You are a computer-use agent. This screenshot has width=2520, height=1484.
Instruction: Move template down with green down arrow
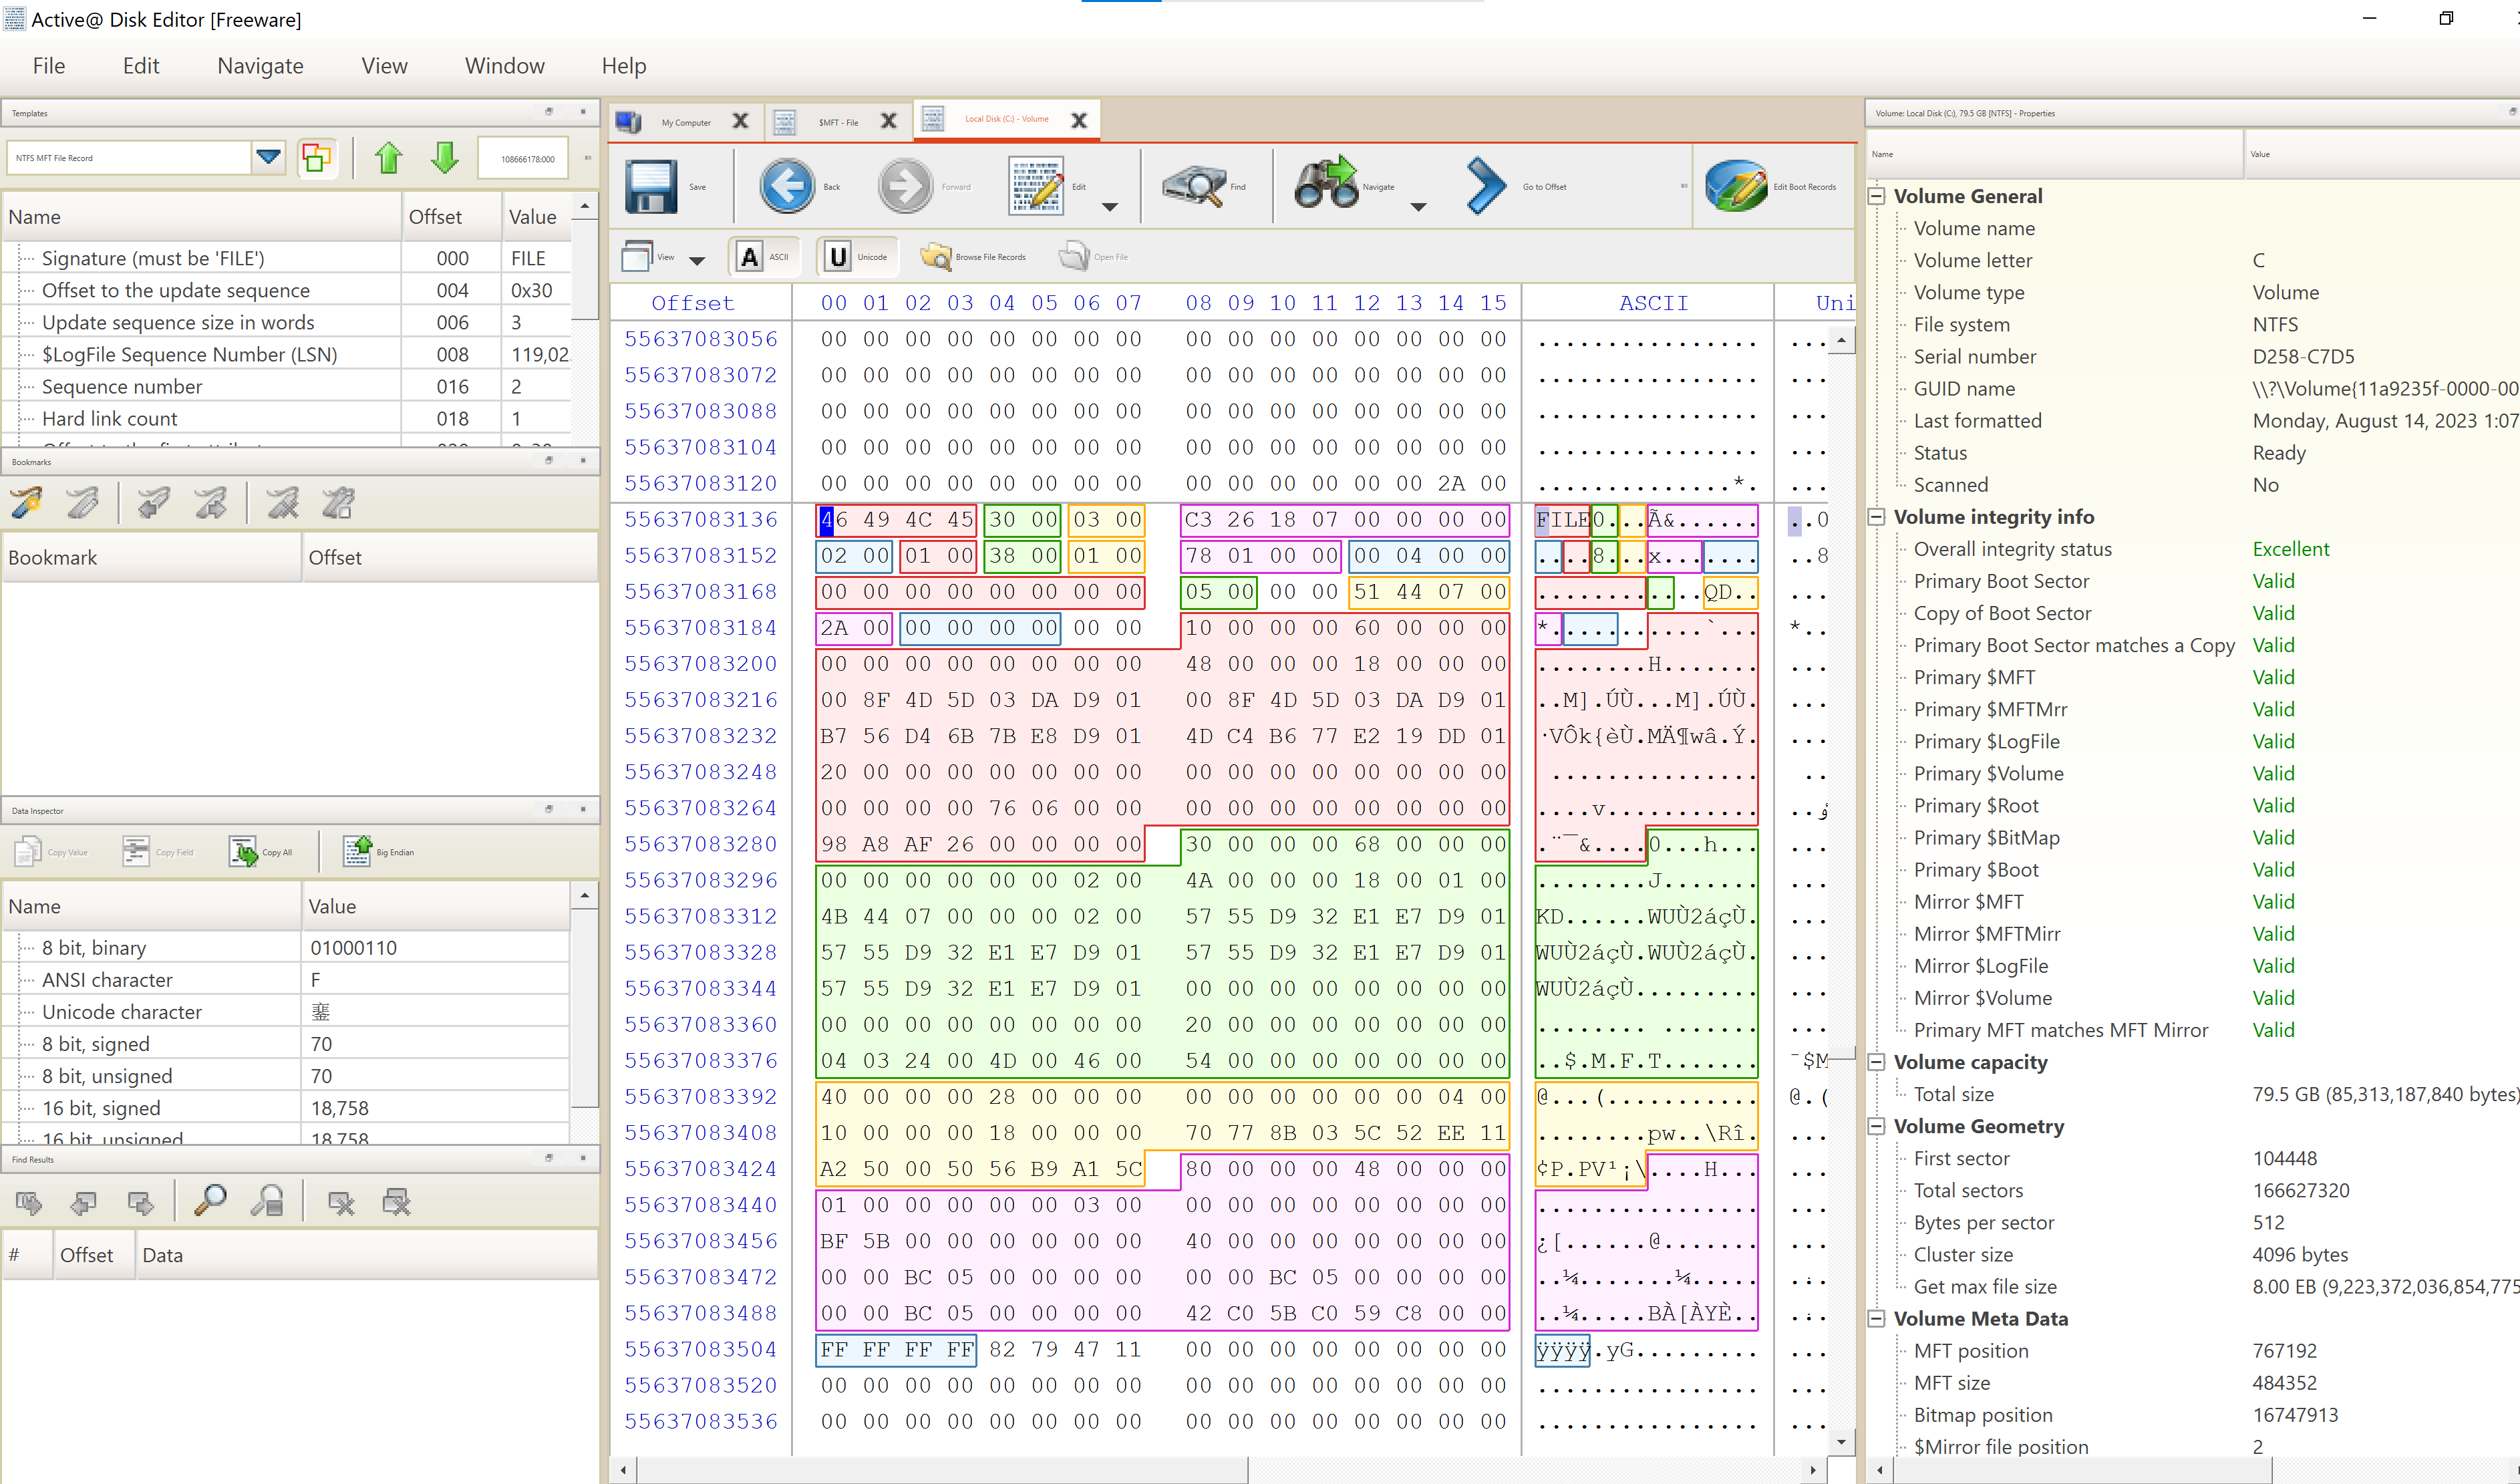click(x=445, y=158)
